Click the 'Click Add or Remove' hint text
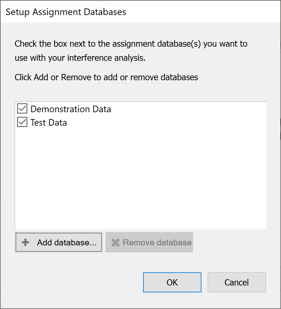The image size is (281, 309). 106,77
